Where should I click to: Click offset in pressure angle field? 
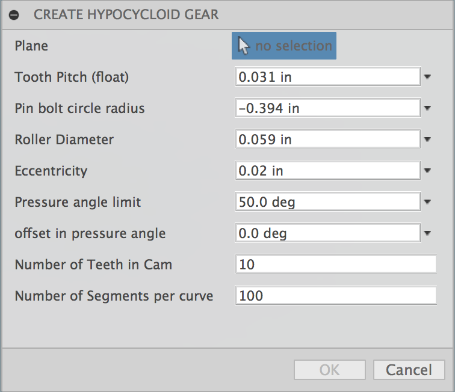tap(327, 233)
